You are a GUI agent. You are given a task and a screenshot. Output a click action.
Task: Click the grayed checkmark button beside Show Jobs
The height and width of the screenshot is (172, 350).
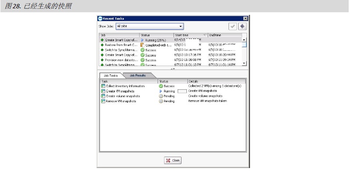[x=232, y=26]
